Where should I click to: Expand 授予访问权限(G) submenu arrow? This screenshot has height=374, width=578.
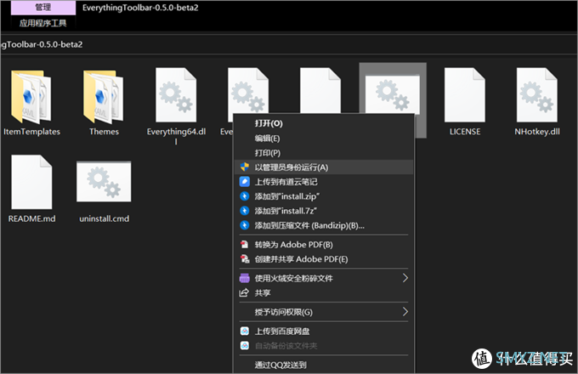pos(405,312)
